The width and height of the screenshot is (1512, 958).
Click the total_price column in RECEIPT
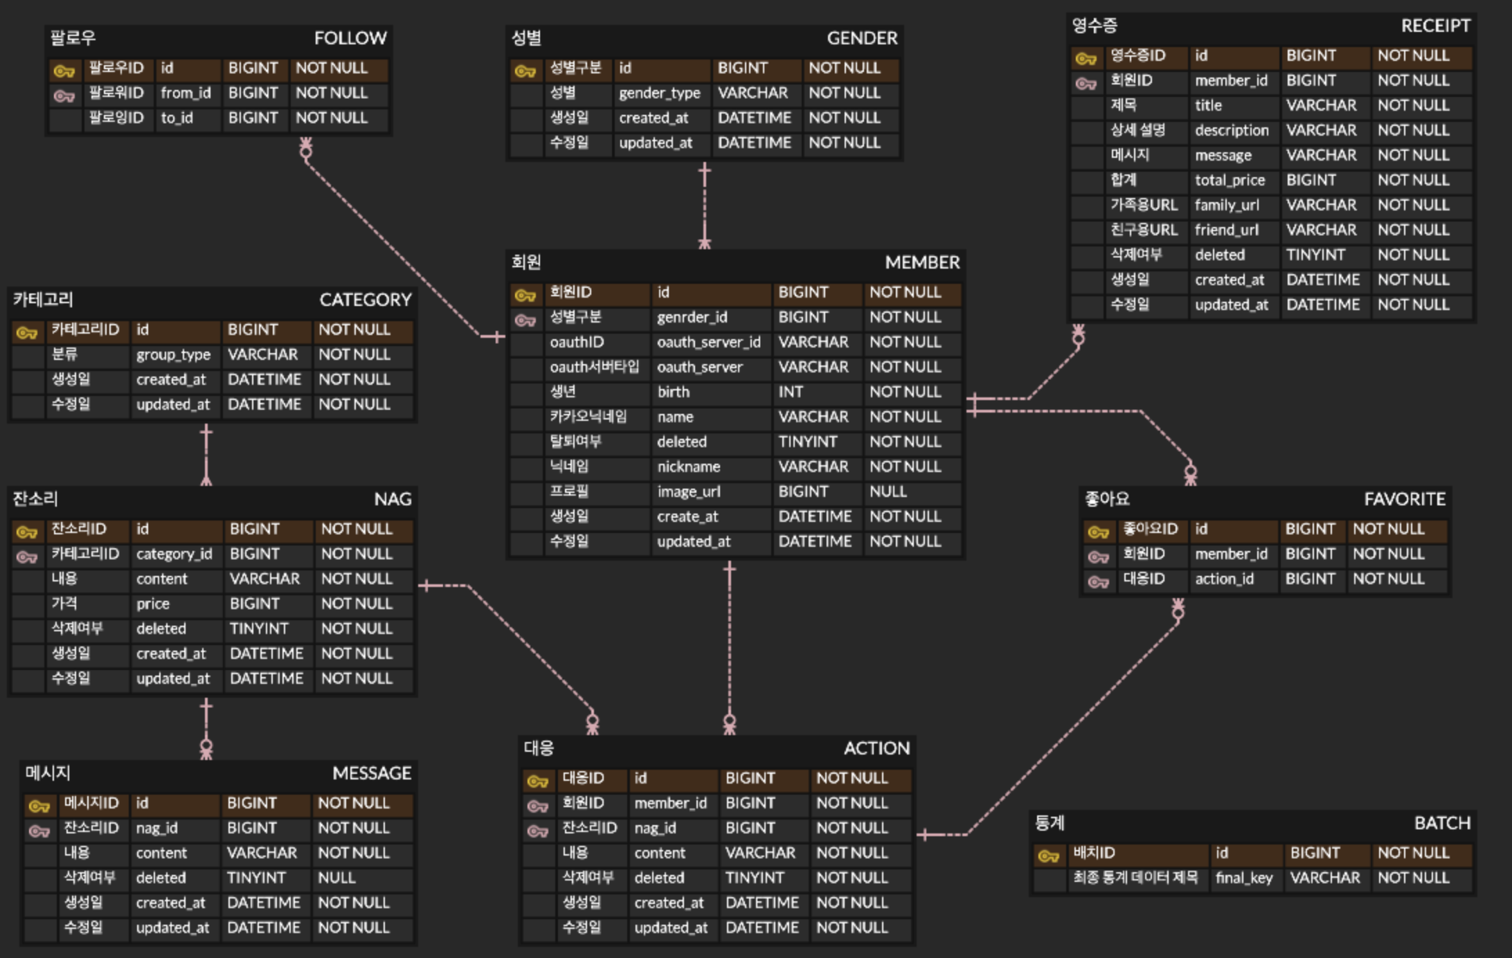point(1230,181)
